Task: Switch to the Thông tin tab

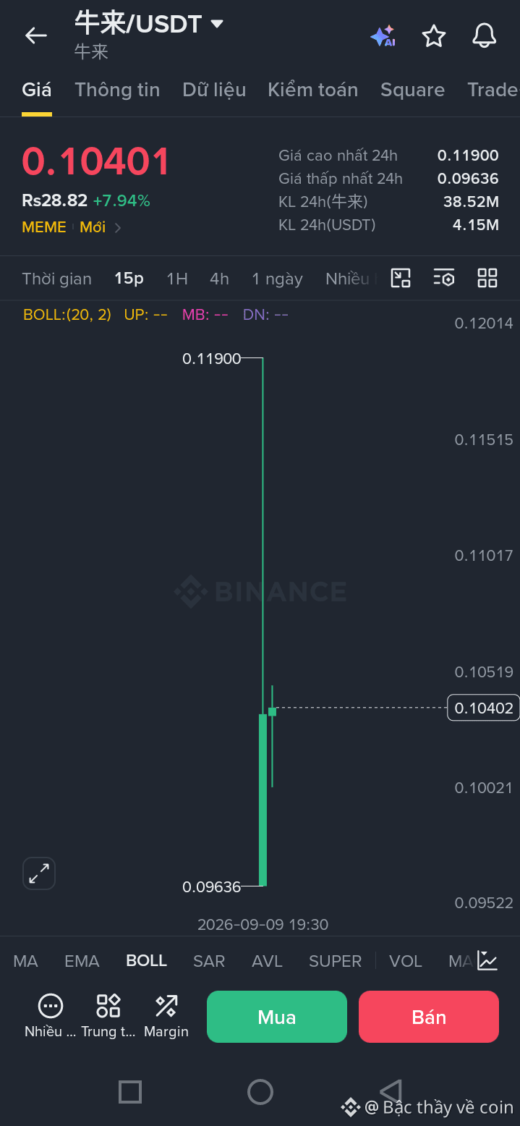Action: point(117,90)
